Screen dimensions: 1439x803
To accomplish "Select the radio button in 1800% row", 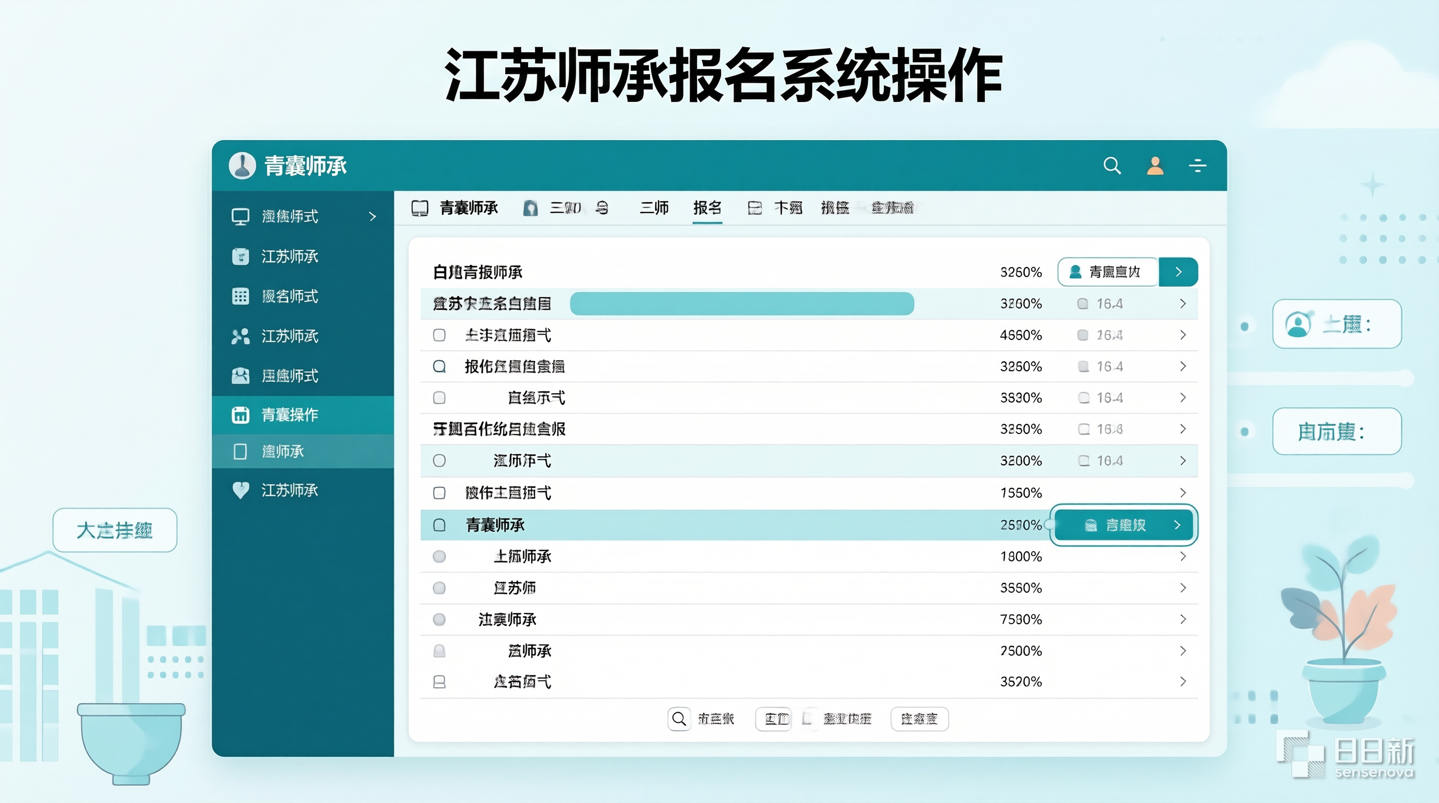I will click(439, 557).
